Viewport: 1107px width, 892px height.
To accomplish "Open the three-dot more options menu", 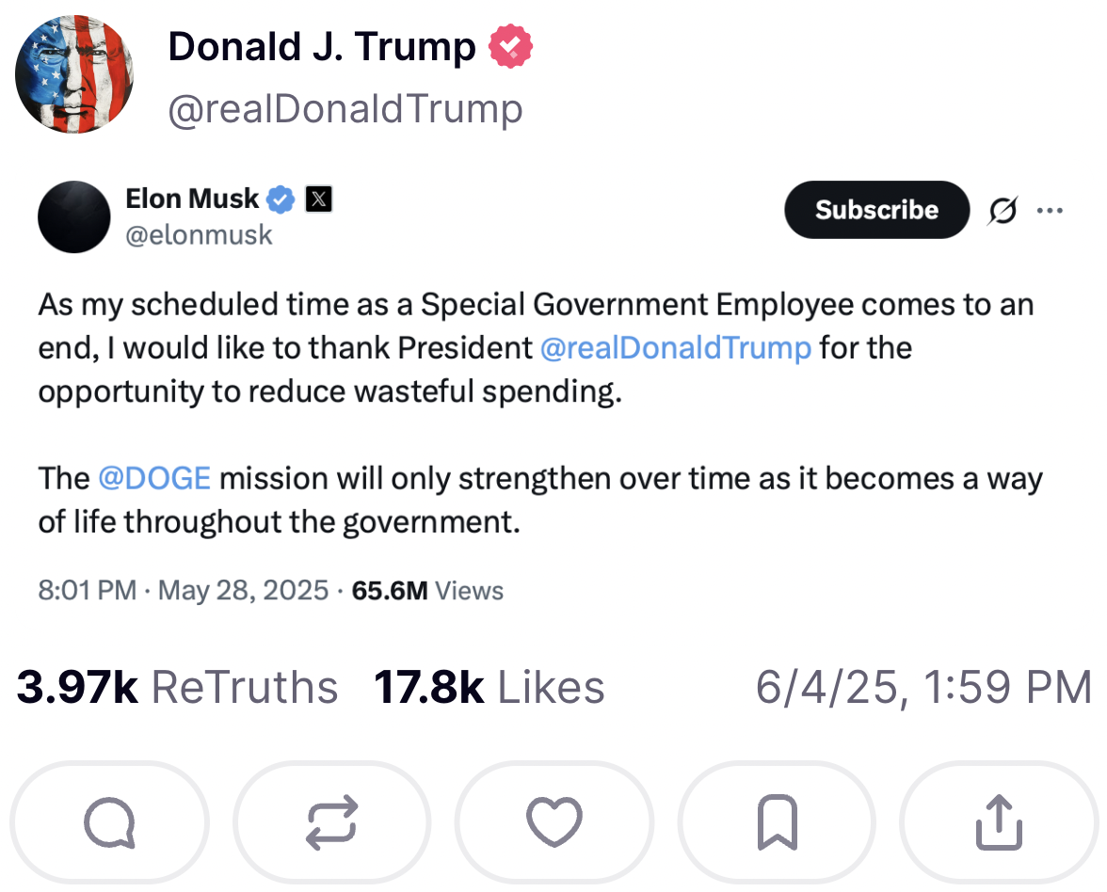I will (x=1050, y=211).
